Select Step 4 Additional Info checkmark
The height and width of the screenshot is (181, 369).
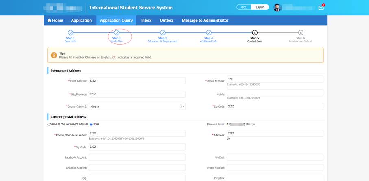[208, 32]
